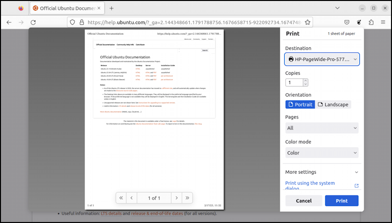392x223 pixels.
Task: Click the LTS details link on page
Action: pos(111,214)
